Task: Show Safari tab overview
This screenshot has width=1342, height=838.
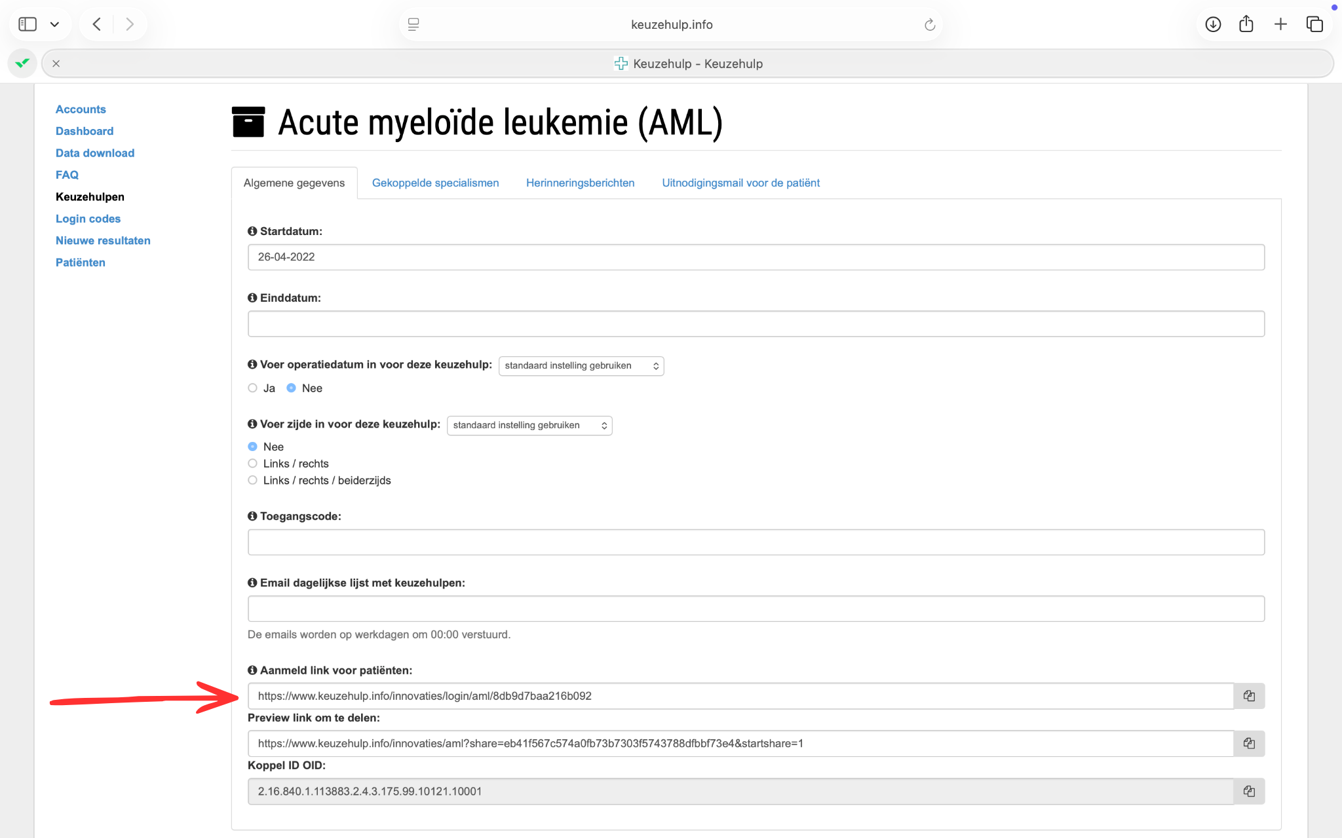Action: click(x=1314, y=25)
